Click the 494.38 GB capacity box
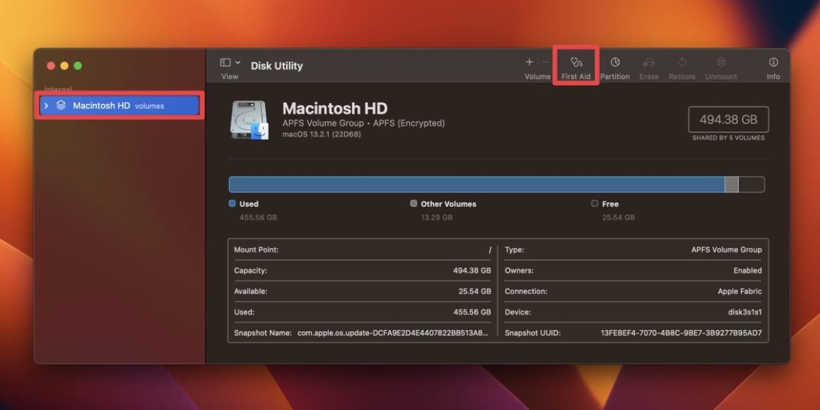 click(x=728, y=119)
